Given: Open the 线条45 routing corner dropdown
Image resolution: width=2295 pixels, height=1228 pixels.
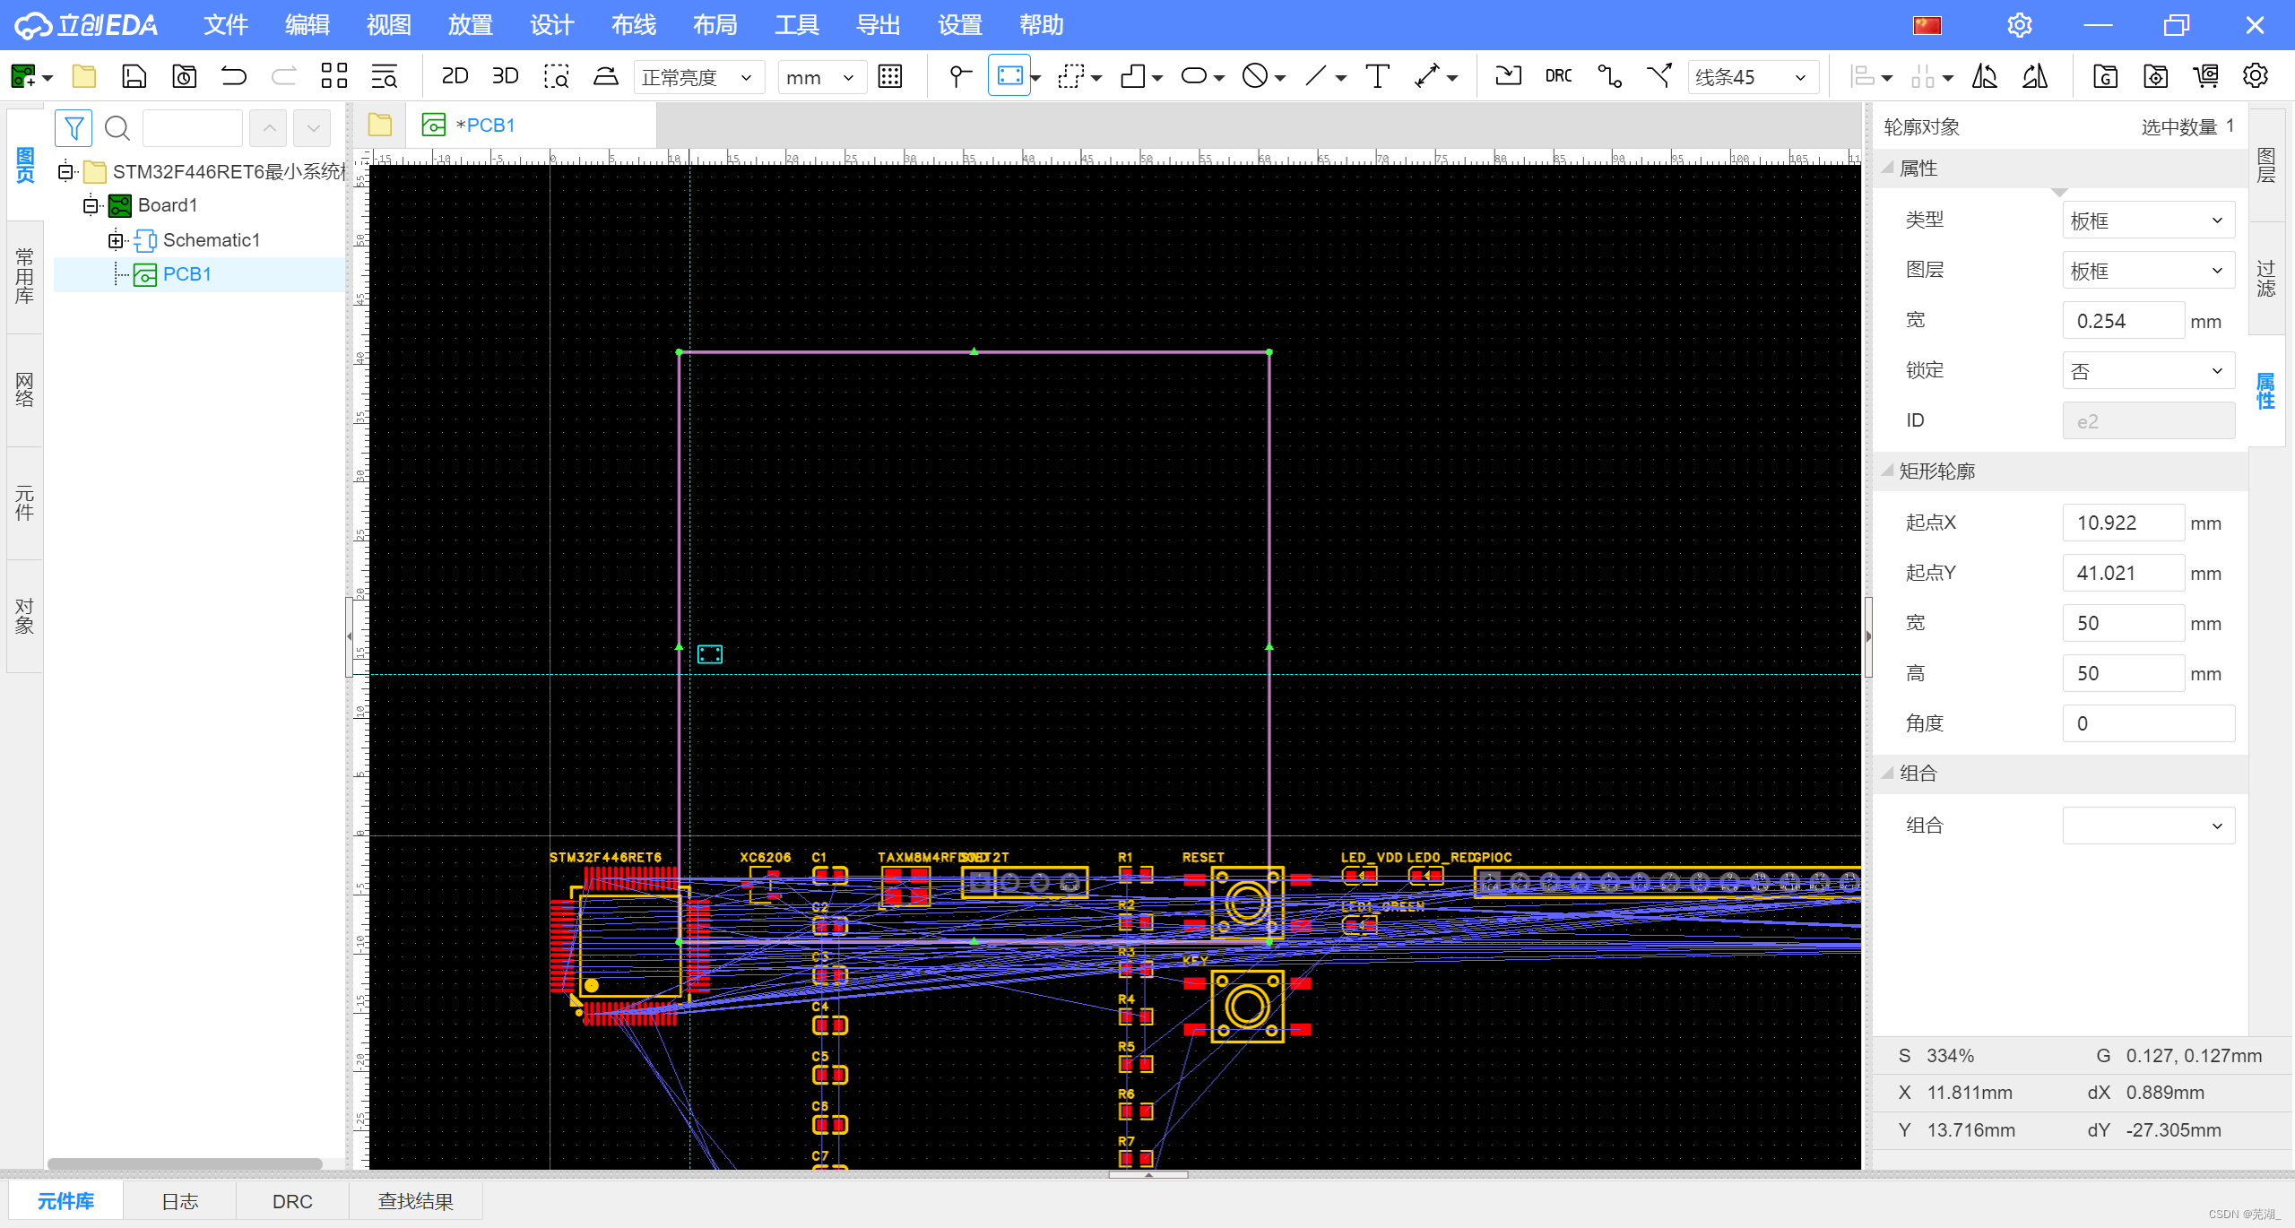Looking at the screenshot, I should [x=1752, y=77].
